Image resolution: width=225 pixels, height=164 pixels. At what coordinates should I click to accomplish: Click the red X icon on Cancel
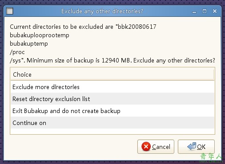(146, 146)
